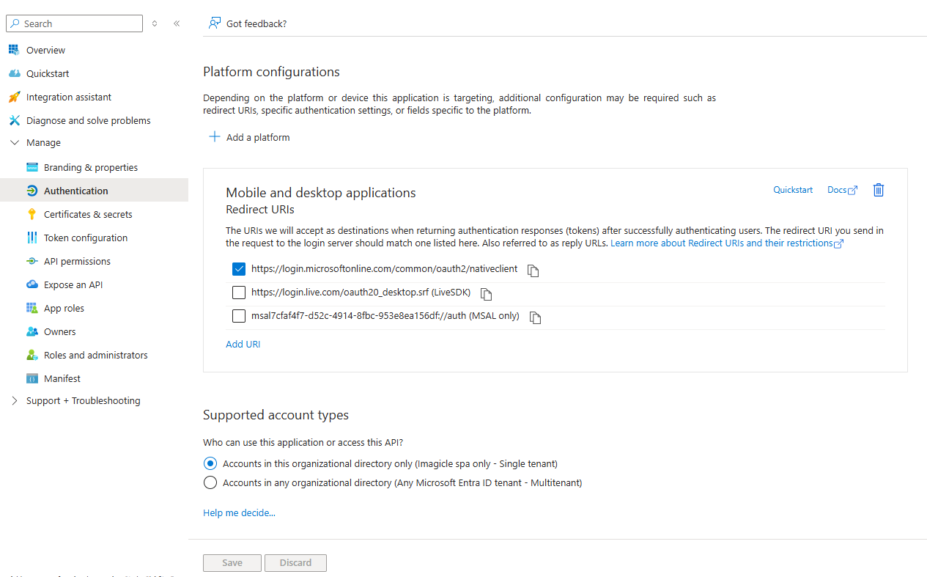Toggle the up-down arrows beside search
The width and height of the screenshot is (927, 577).
point(155,23)
